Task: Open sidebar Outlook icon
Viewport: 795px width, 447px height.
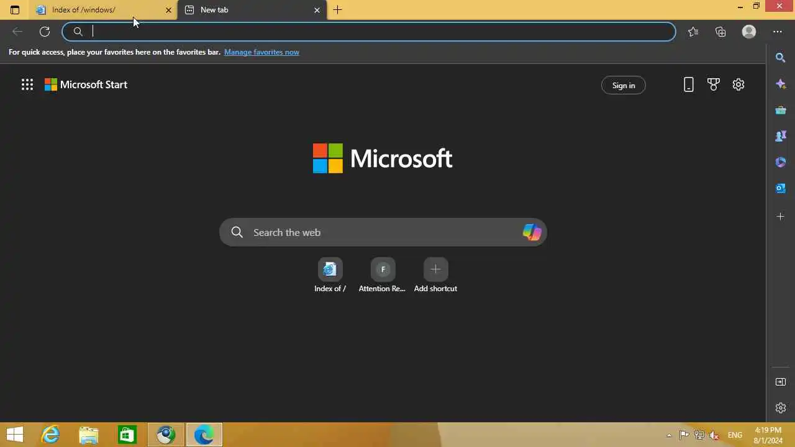Action: [x=781, y=188]
